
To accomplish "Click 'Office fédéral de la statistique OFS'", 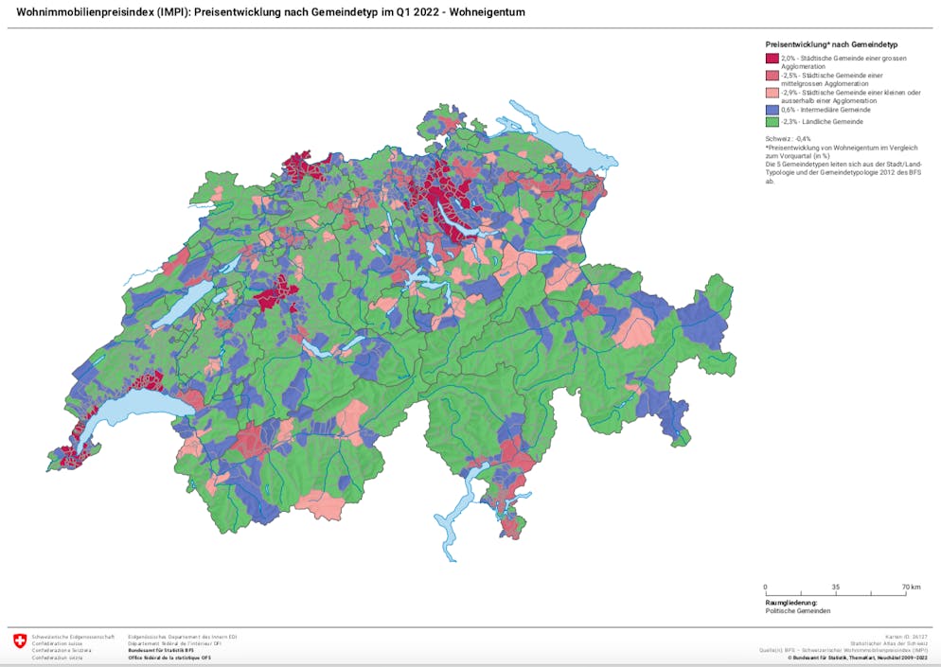I will coord(169,658).
